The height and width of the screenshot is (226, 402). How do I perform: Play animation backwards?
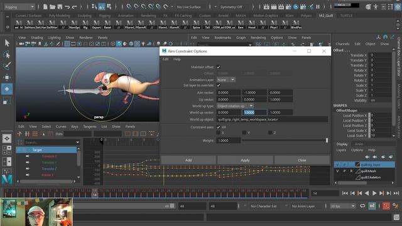click(367, 193)
